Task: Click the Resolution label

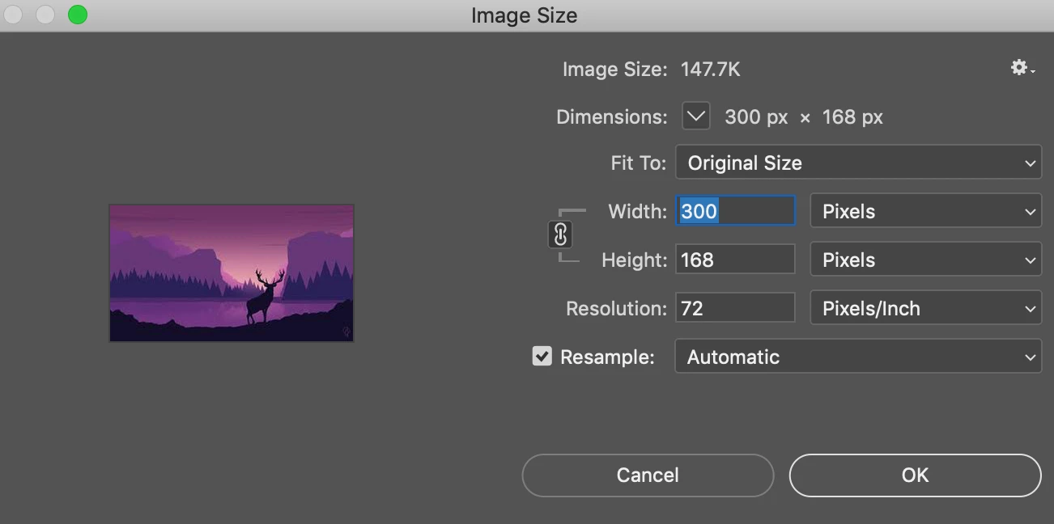Action: (616, 309)
